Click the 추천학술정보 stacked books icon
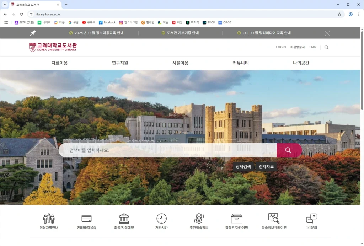This screenshot has width=364, height=246. click(x=199, y=218)
